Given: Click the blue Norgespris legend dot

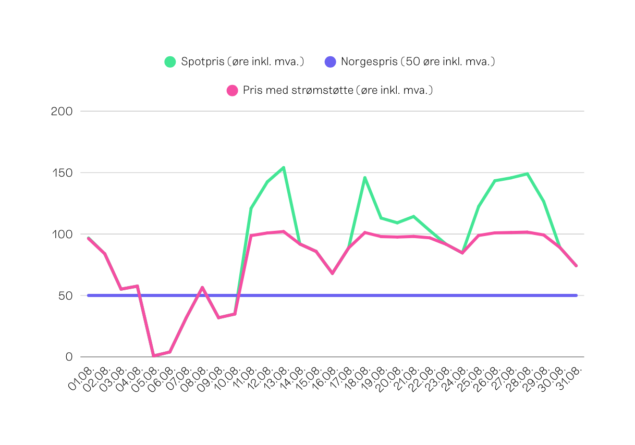Looking at the screenshot, I should pyautogui.click(x=330, y=61).
